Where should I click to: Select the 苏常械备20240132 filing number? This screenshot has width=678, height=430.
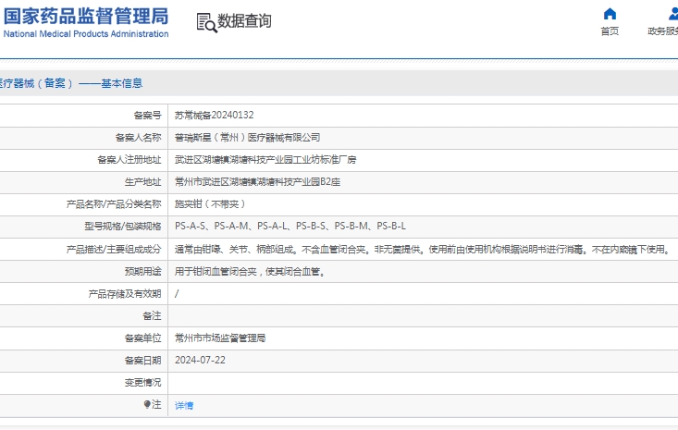[214, 115]
